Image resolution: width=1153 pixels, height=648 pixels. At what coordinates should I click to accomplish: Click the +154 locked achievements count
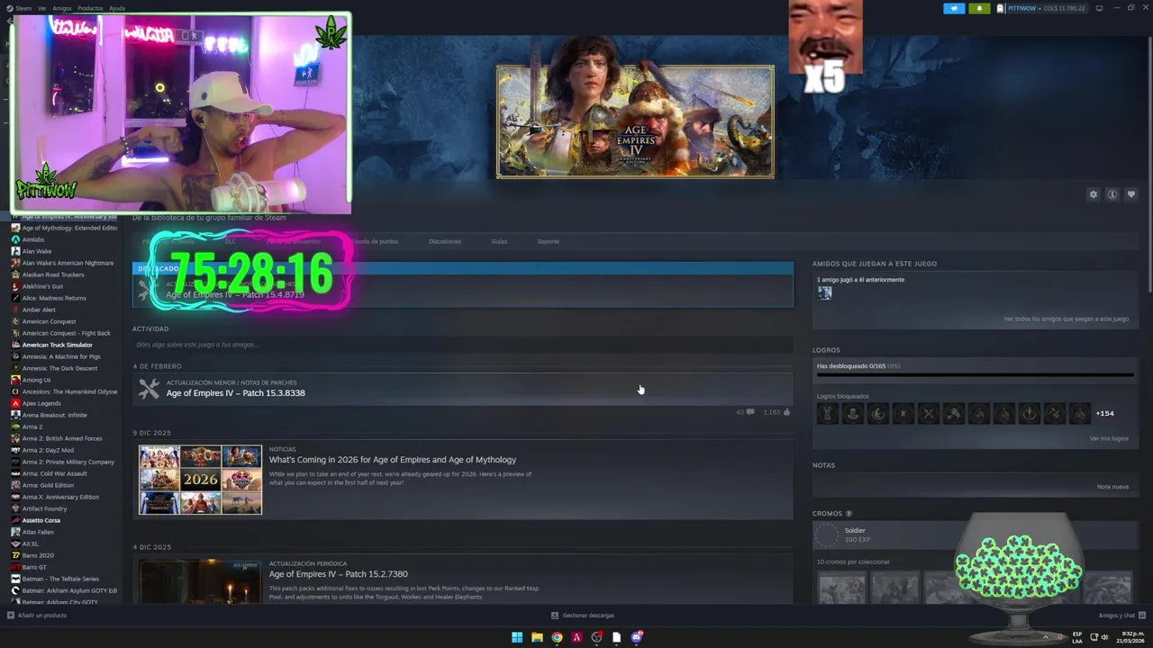click(1104, 413)
